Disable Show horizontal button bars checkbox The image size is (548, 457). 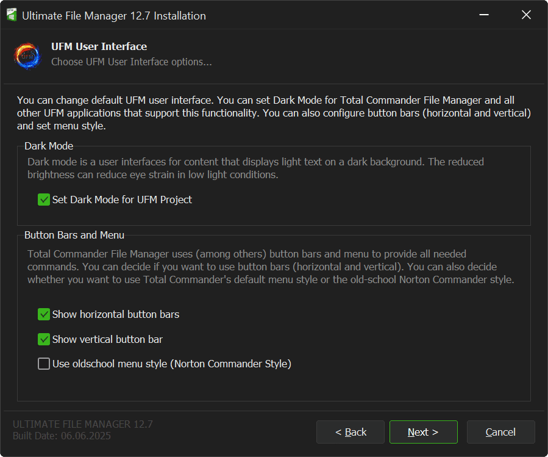44,314
